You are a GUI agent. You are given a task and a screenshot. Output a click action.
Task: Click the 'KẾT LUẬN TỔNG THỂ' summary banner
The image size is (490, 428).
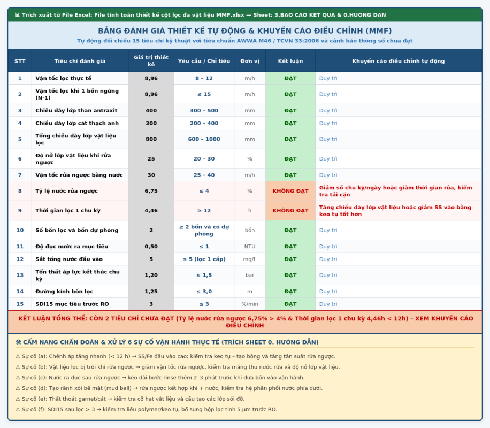(245, 322)
